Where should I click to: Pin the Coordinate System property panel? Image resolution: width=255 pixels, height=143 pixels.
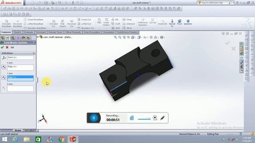tap(12, 47)
